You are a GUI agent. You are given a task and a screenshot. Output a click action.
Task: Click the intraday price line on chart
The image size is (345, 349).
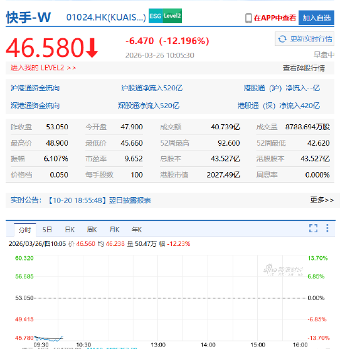coord(49,338)
